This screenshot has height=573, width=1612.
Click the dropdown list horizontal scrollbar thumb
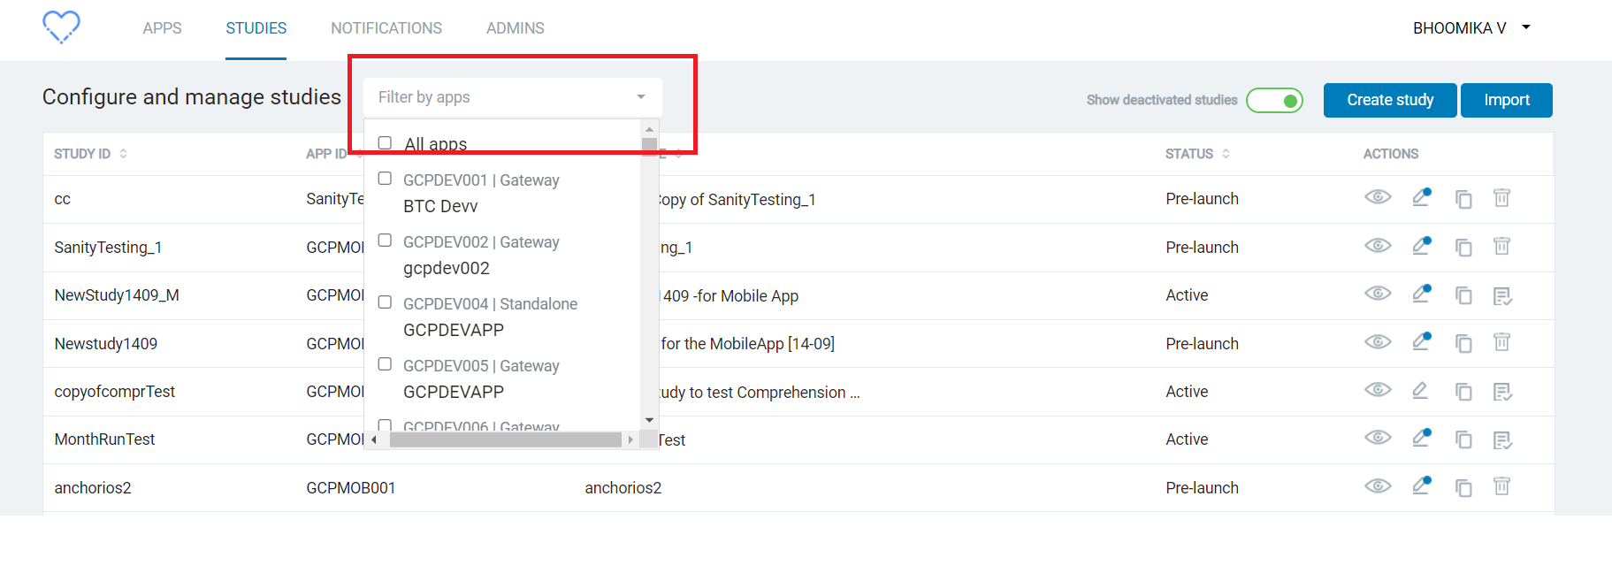coord(506,439)
